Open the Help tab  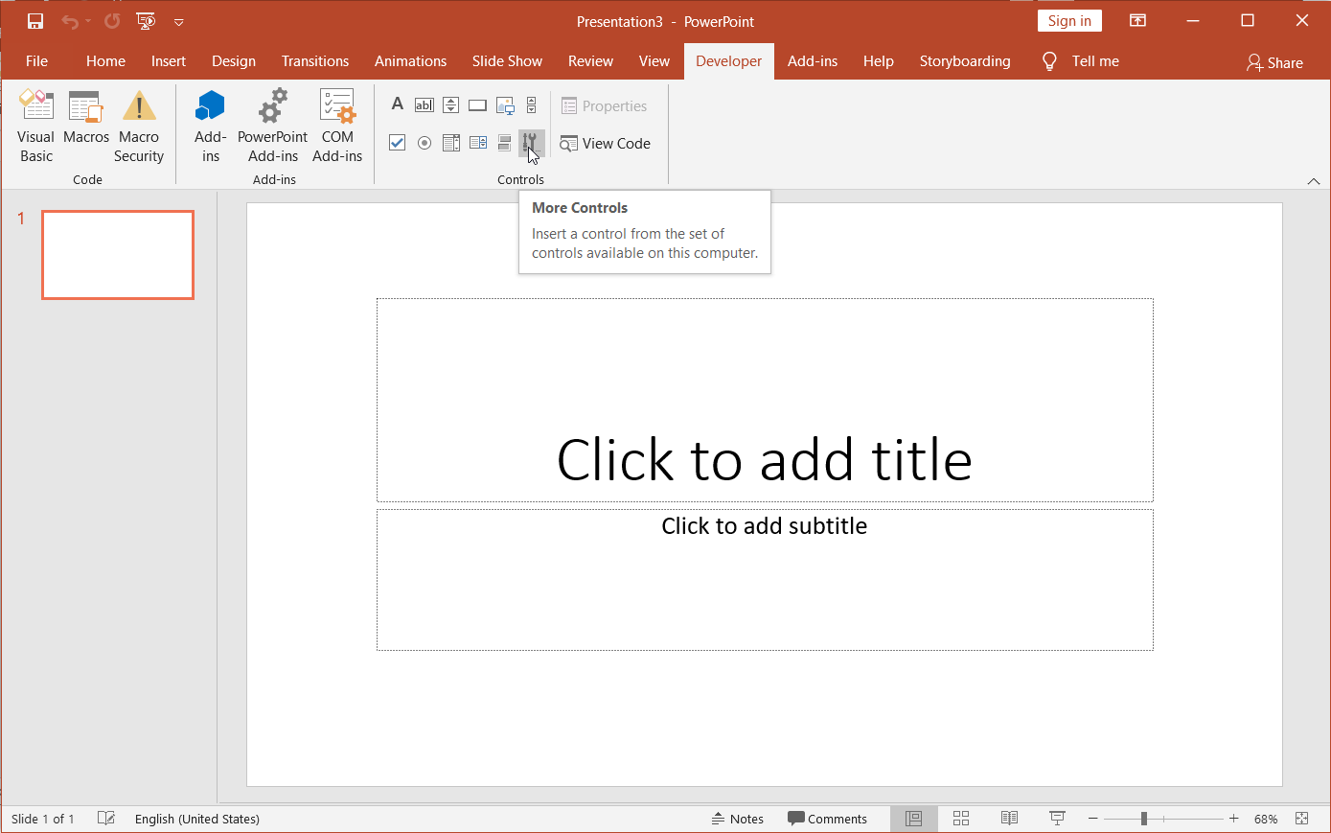tap(879, 61)
